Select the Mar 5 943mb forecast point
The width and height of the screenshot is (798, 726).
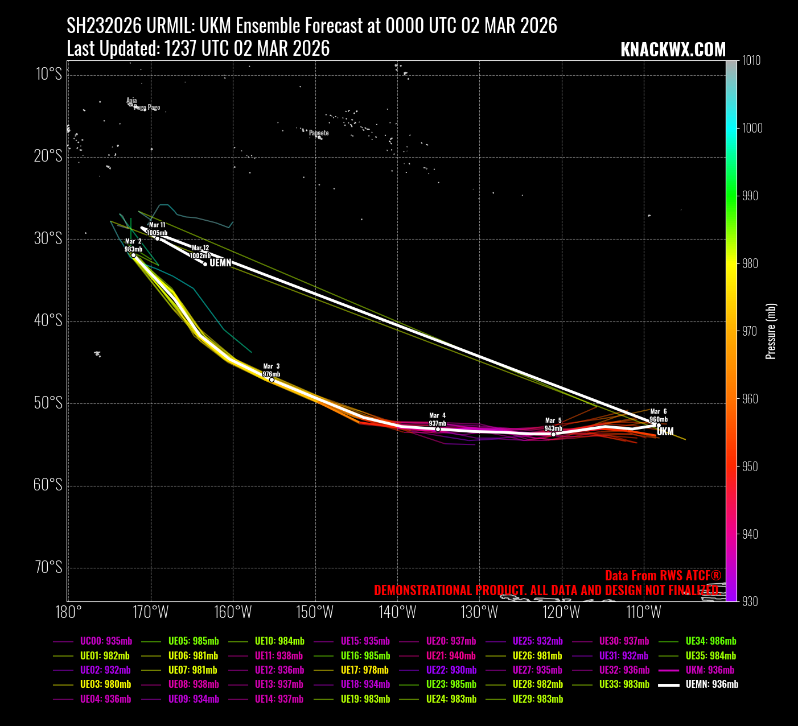click(553, 434)
